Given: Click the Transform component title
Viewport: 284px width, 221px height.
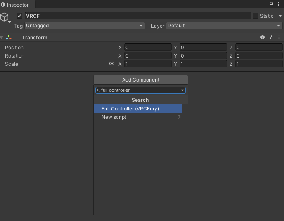Looking at the screenshot, I should point(35,38).
